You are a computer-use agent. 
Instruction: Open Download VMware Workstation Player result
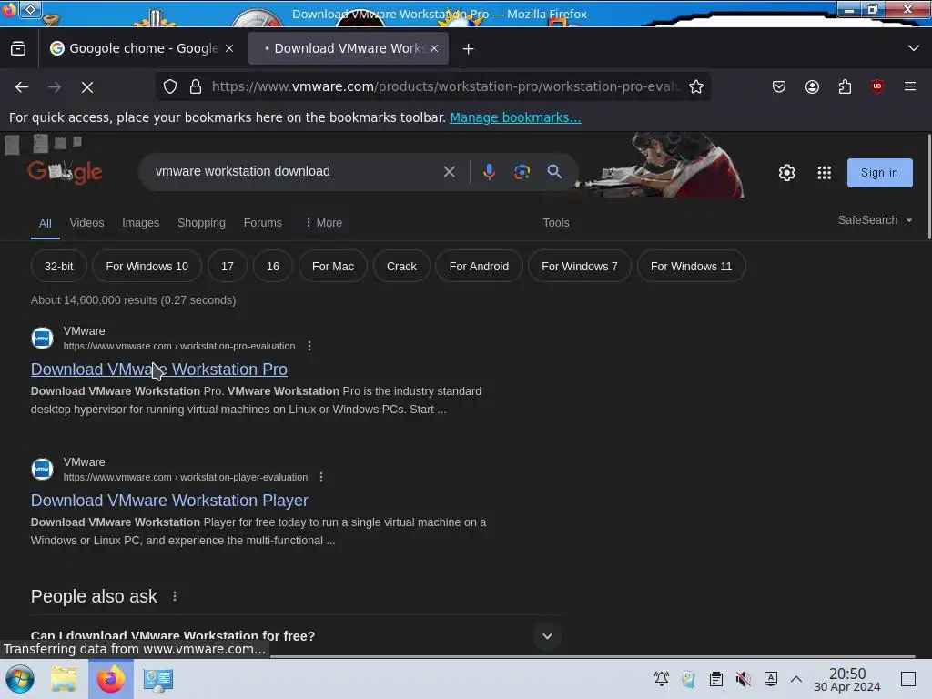(169, 501)
